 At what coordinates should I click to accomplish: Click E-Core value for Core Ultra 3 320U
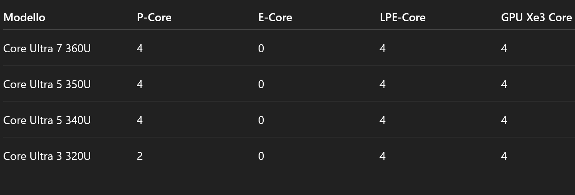(x=261, y=156)
